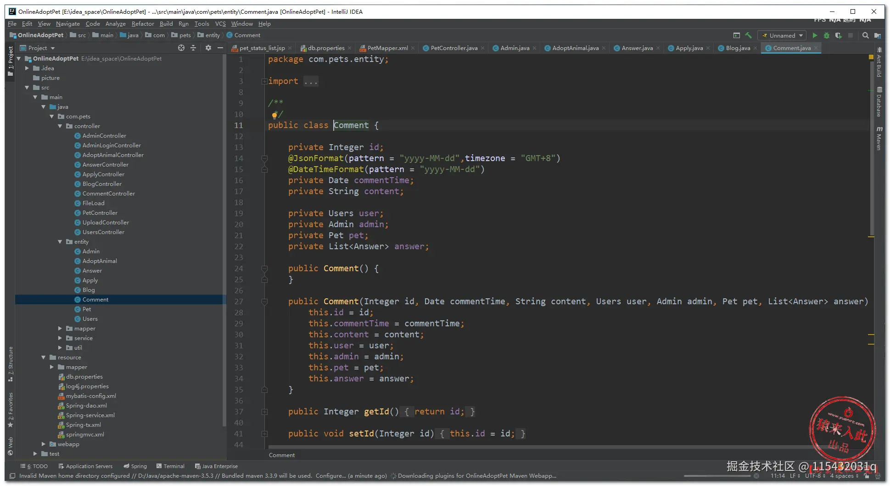
Task: Hide the Project tool window
Action: pos(220,48)
